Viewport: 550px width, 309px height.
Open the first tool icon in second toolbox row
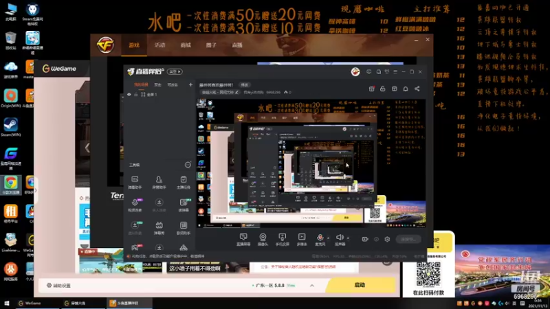135,205
